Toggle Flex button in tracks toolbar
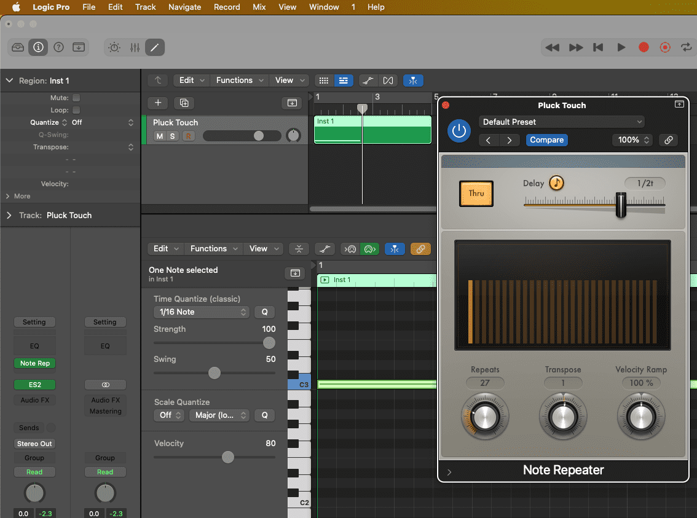 point(388,80)
